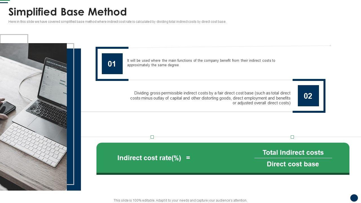Click the navy 01 number box
This screenshot has width=361, height=203.
click(x=112, y=64)
